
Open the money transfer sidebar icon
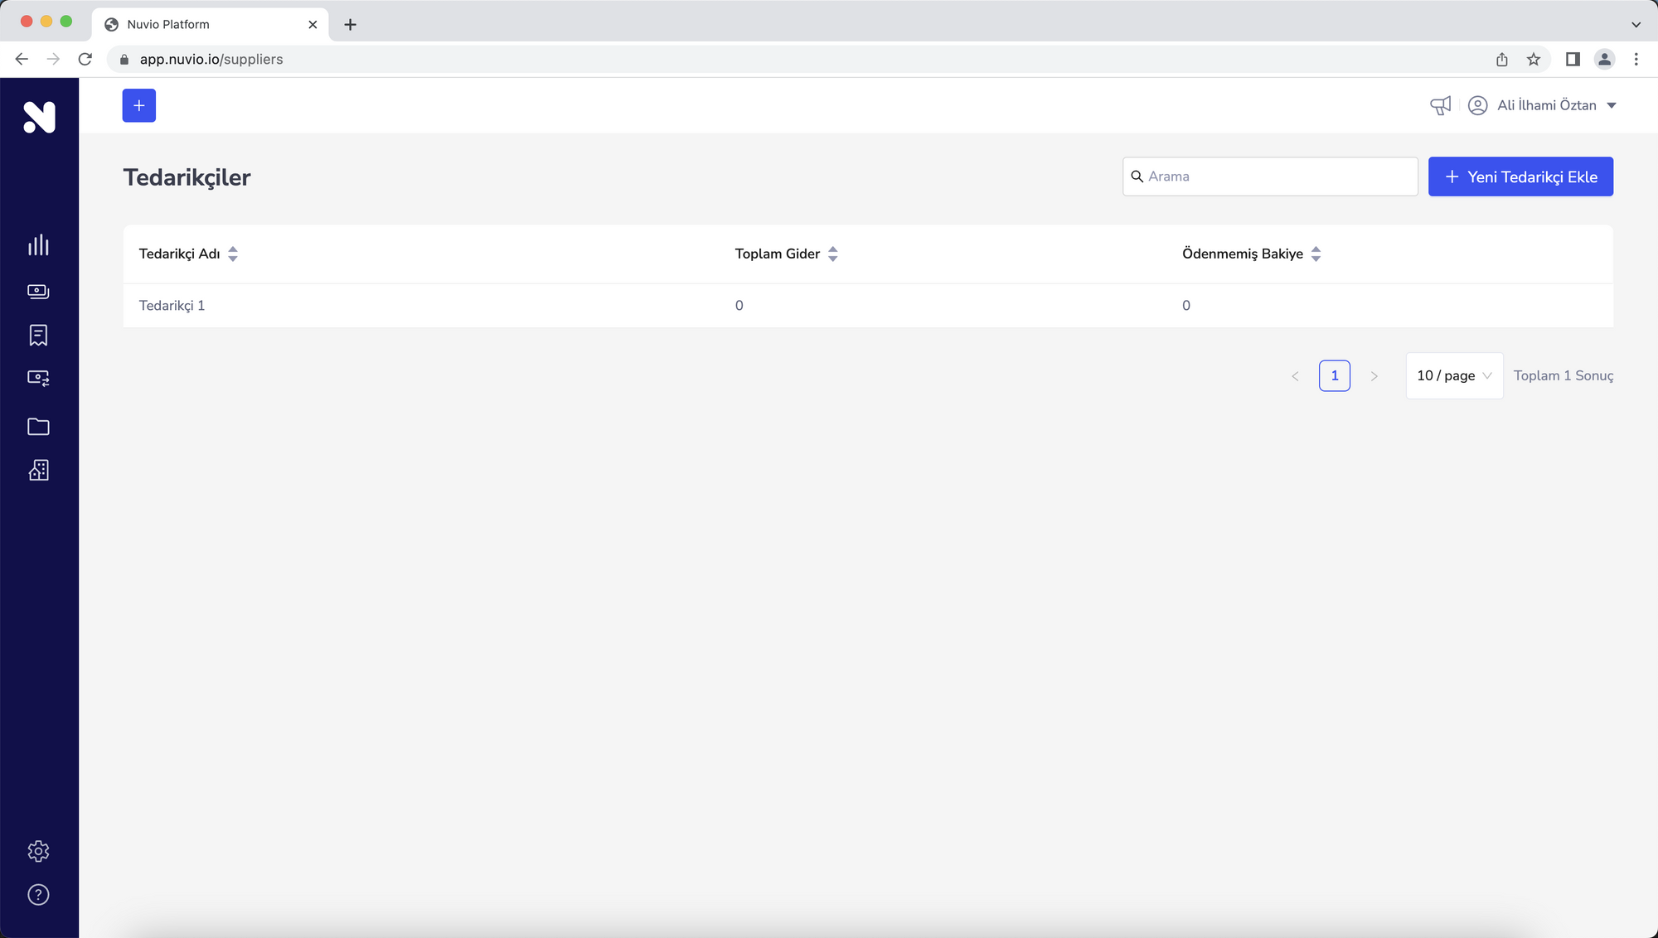(38, 378)
